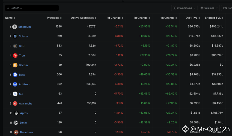Open the TVL Range dropdown

[227, 8]
